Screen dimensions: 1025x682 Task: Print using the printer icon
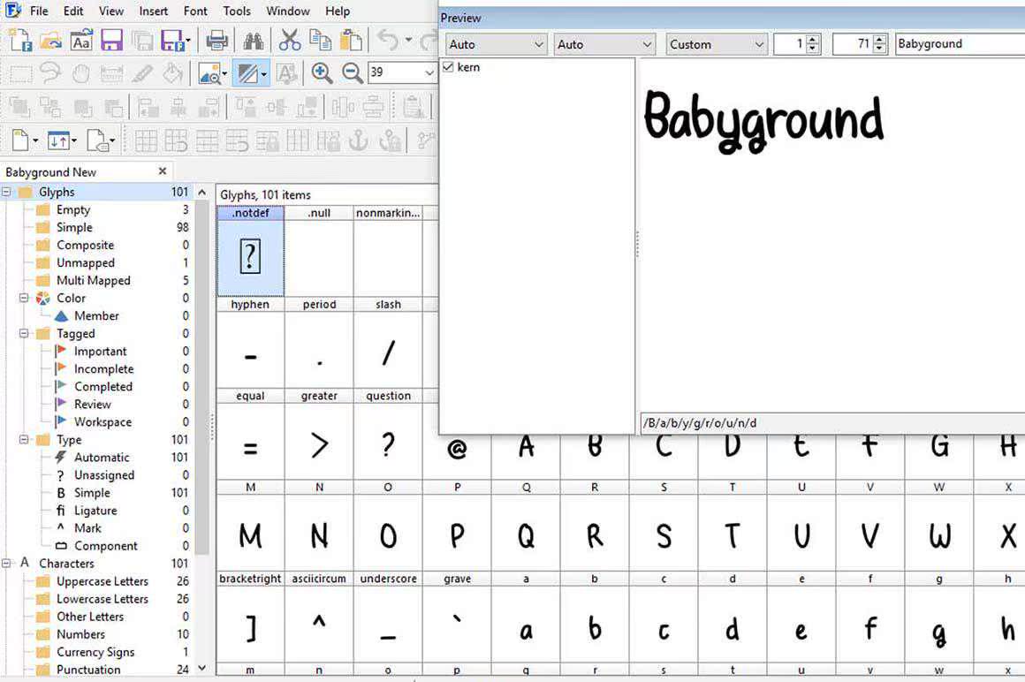point(217,42)
